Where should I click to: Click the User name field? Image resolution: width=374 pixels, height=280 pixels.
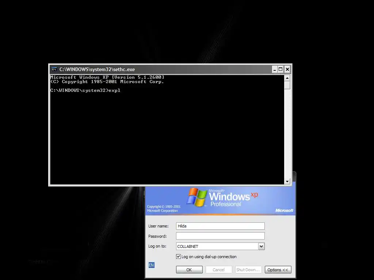(220, 226)
